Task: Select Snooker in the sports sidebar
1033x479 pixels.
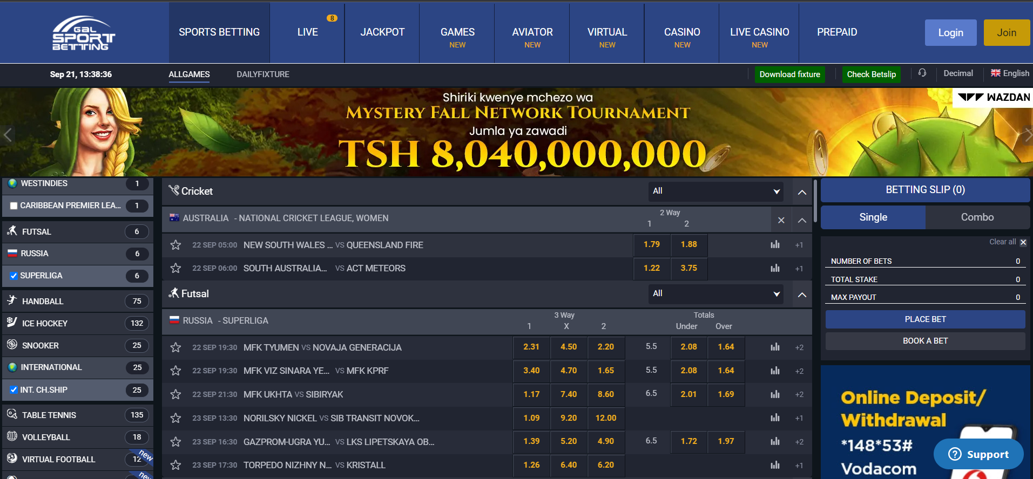Action: [78, 345]
